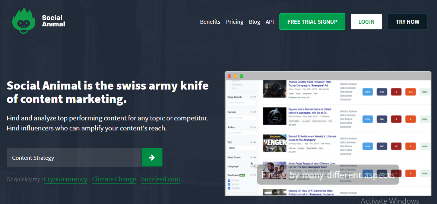Expand the Word Count filter chevron
This screenshot has height=204, width=437.
point(255,157)
